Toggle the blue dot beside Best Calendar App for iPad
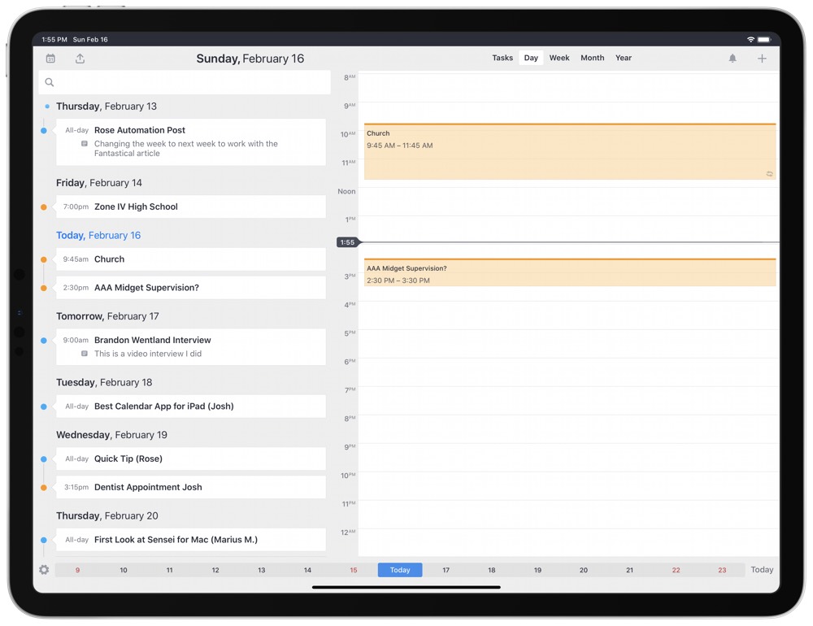The image size is (813, 626). pos(43,406)
